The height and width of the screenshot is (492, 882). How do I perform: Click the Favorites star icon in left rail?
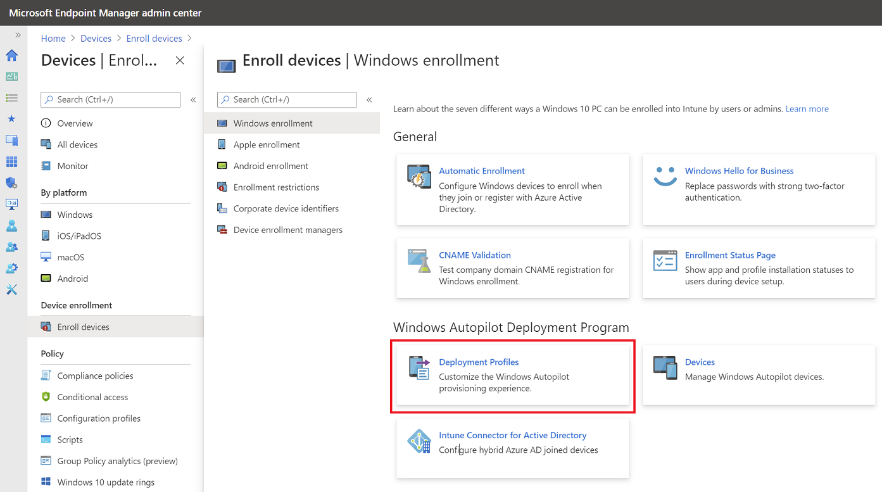click(11, 119)
